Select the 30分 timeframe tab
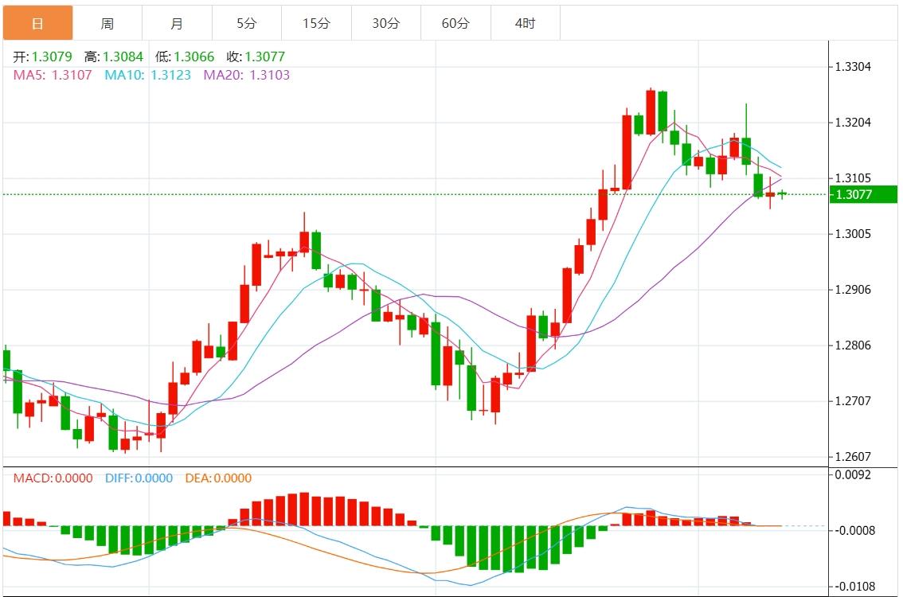Screen dimensions: 903x597 coord(385,24)
